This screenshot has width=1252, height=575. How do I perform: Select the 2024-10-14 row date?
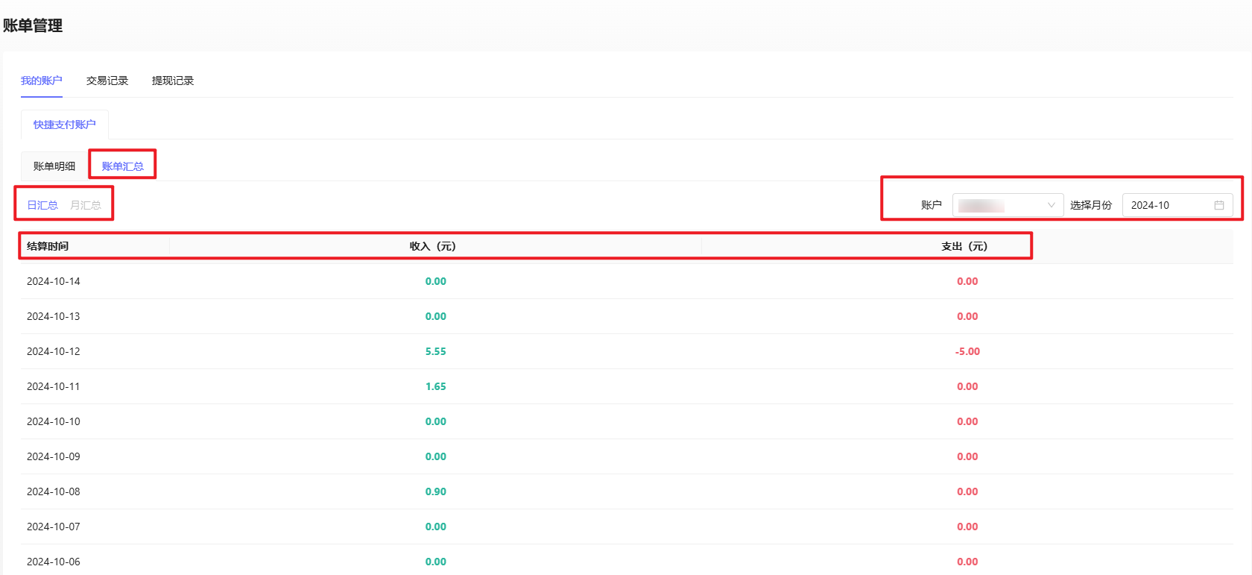[53, 281]
